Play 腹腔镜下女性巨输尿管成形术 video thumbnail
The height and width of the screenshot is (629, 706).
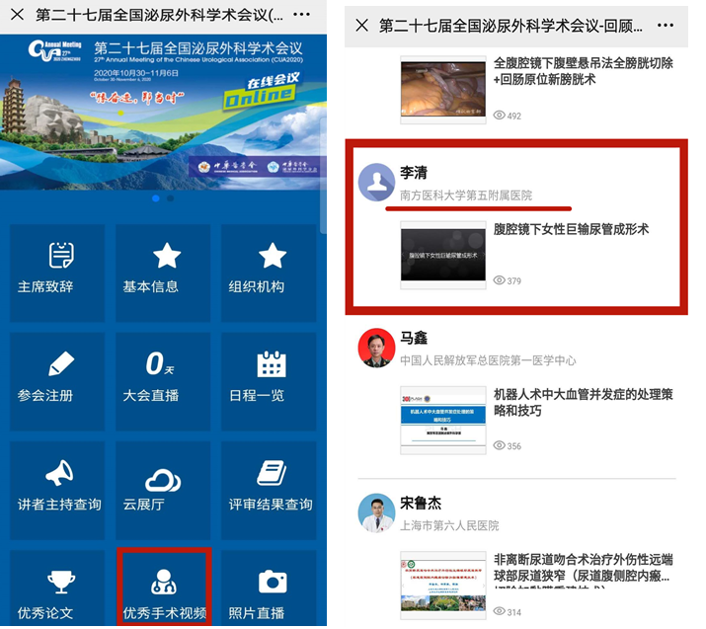[x=442, y=255]
